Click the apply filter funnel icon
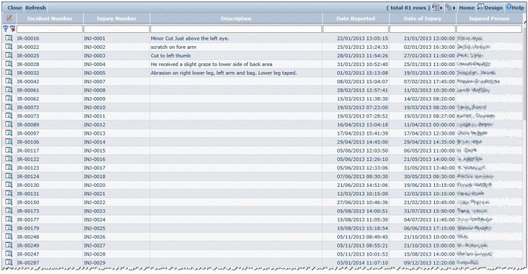 (5, 29)
